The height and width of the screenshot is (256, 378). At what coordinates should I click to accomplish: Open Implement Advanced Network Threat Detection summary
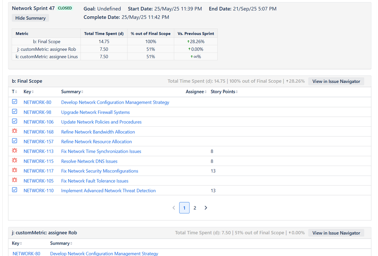click(x=108, y=191)
